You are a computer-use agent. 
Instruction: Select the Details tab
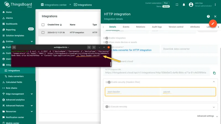[113, 27]
